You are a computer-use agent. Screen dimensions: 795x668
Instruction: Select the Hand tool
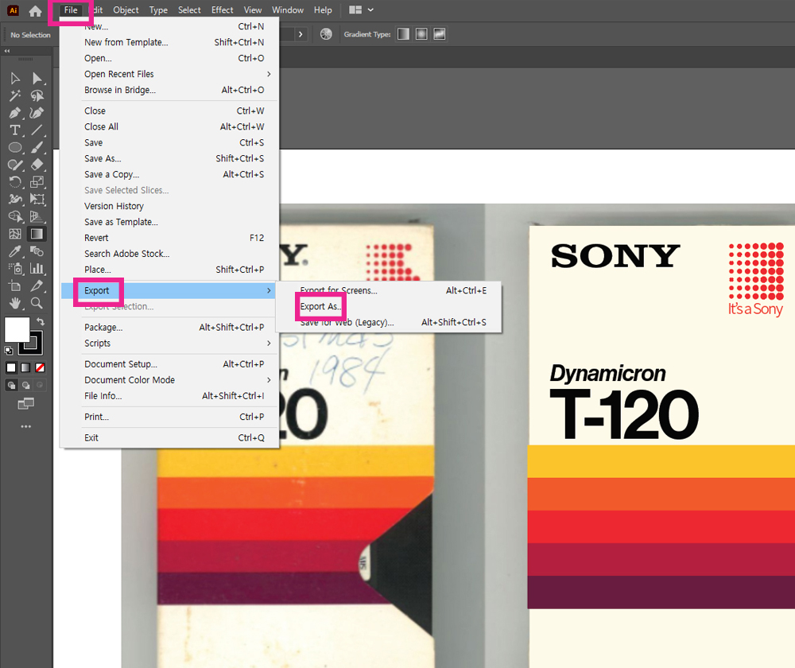point(15,303)
